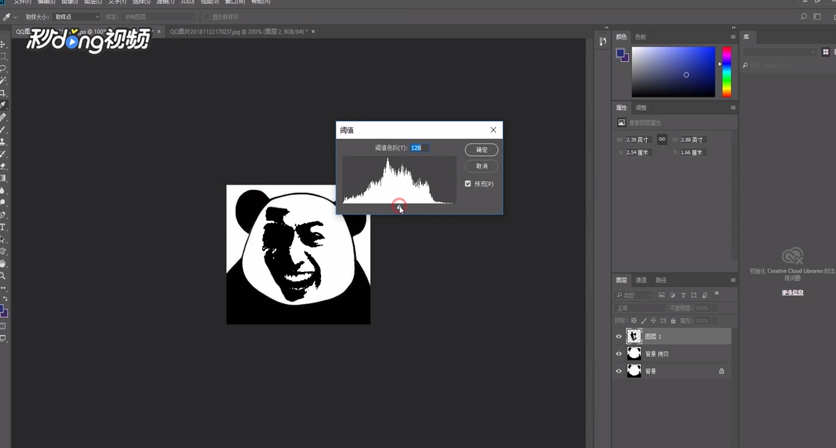This screenshot has width=836, height=448.
Task: Filter layers by smart object icon
Action: [x=704, y=295]
